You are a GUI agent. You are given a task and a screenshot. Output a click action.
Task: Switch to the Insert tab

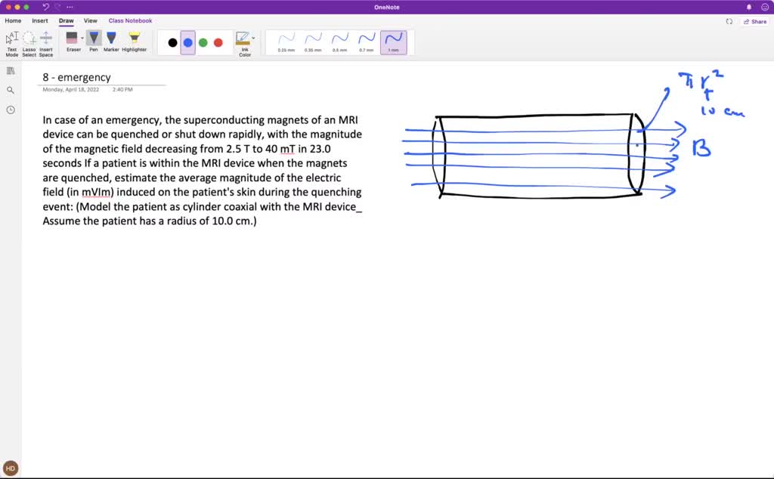click(x=39, y=21)
